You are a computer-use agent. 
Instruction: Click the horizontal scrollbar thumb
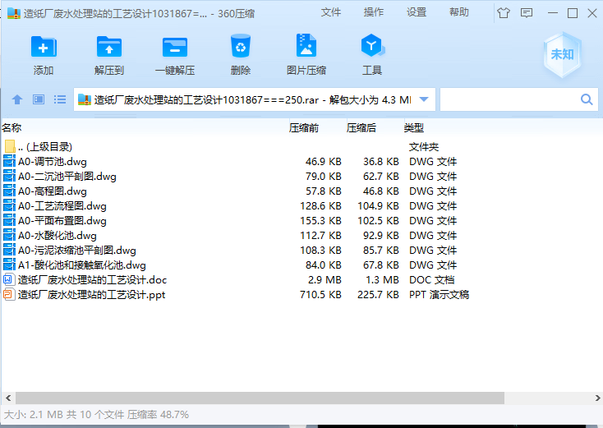(260, 398)
